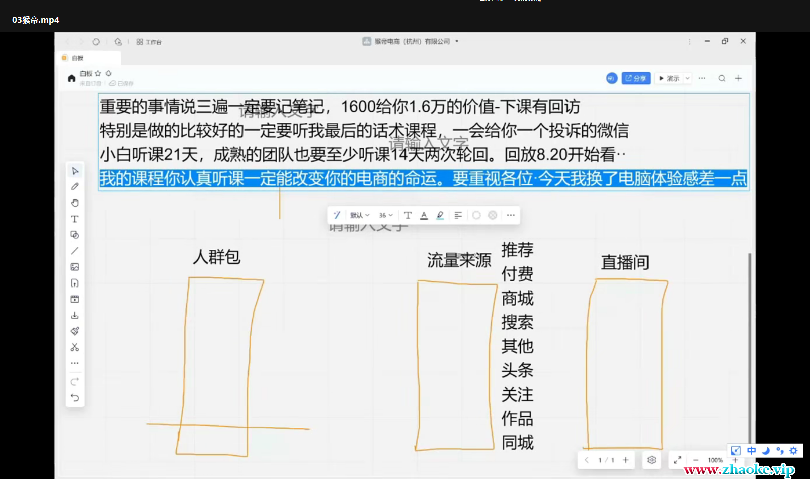Image resolution: width=810 pixels, height=479 pixels.
Task: Click the insert image tool
Action: [x=75, y=267]
